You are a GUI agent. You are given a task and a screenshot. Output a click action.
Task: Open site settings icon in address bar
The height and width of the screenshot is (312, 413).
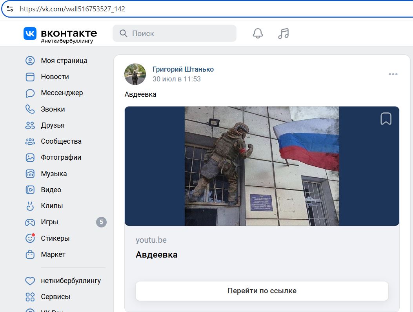click(x=10, y=9)
